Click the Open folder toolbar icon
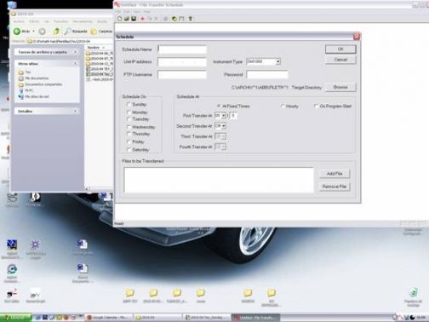Image resolution: width=429 pixels, height=322 pixels. (x=127, y=19)
